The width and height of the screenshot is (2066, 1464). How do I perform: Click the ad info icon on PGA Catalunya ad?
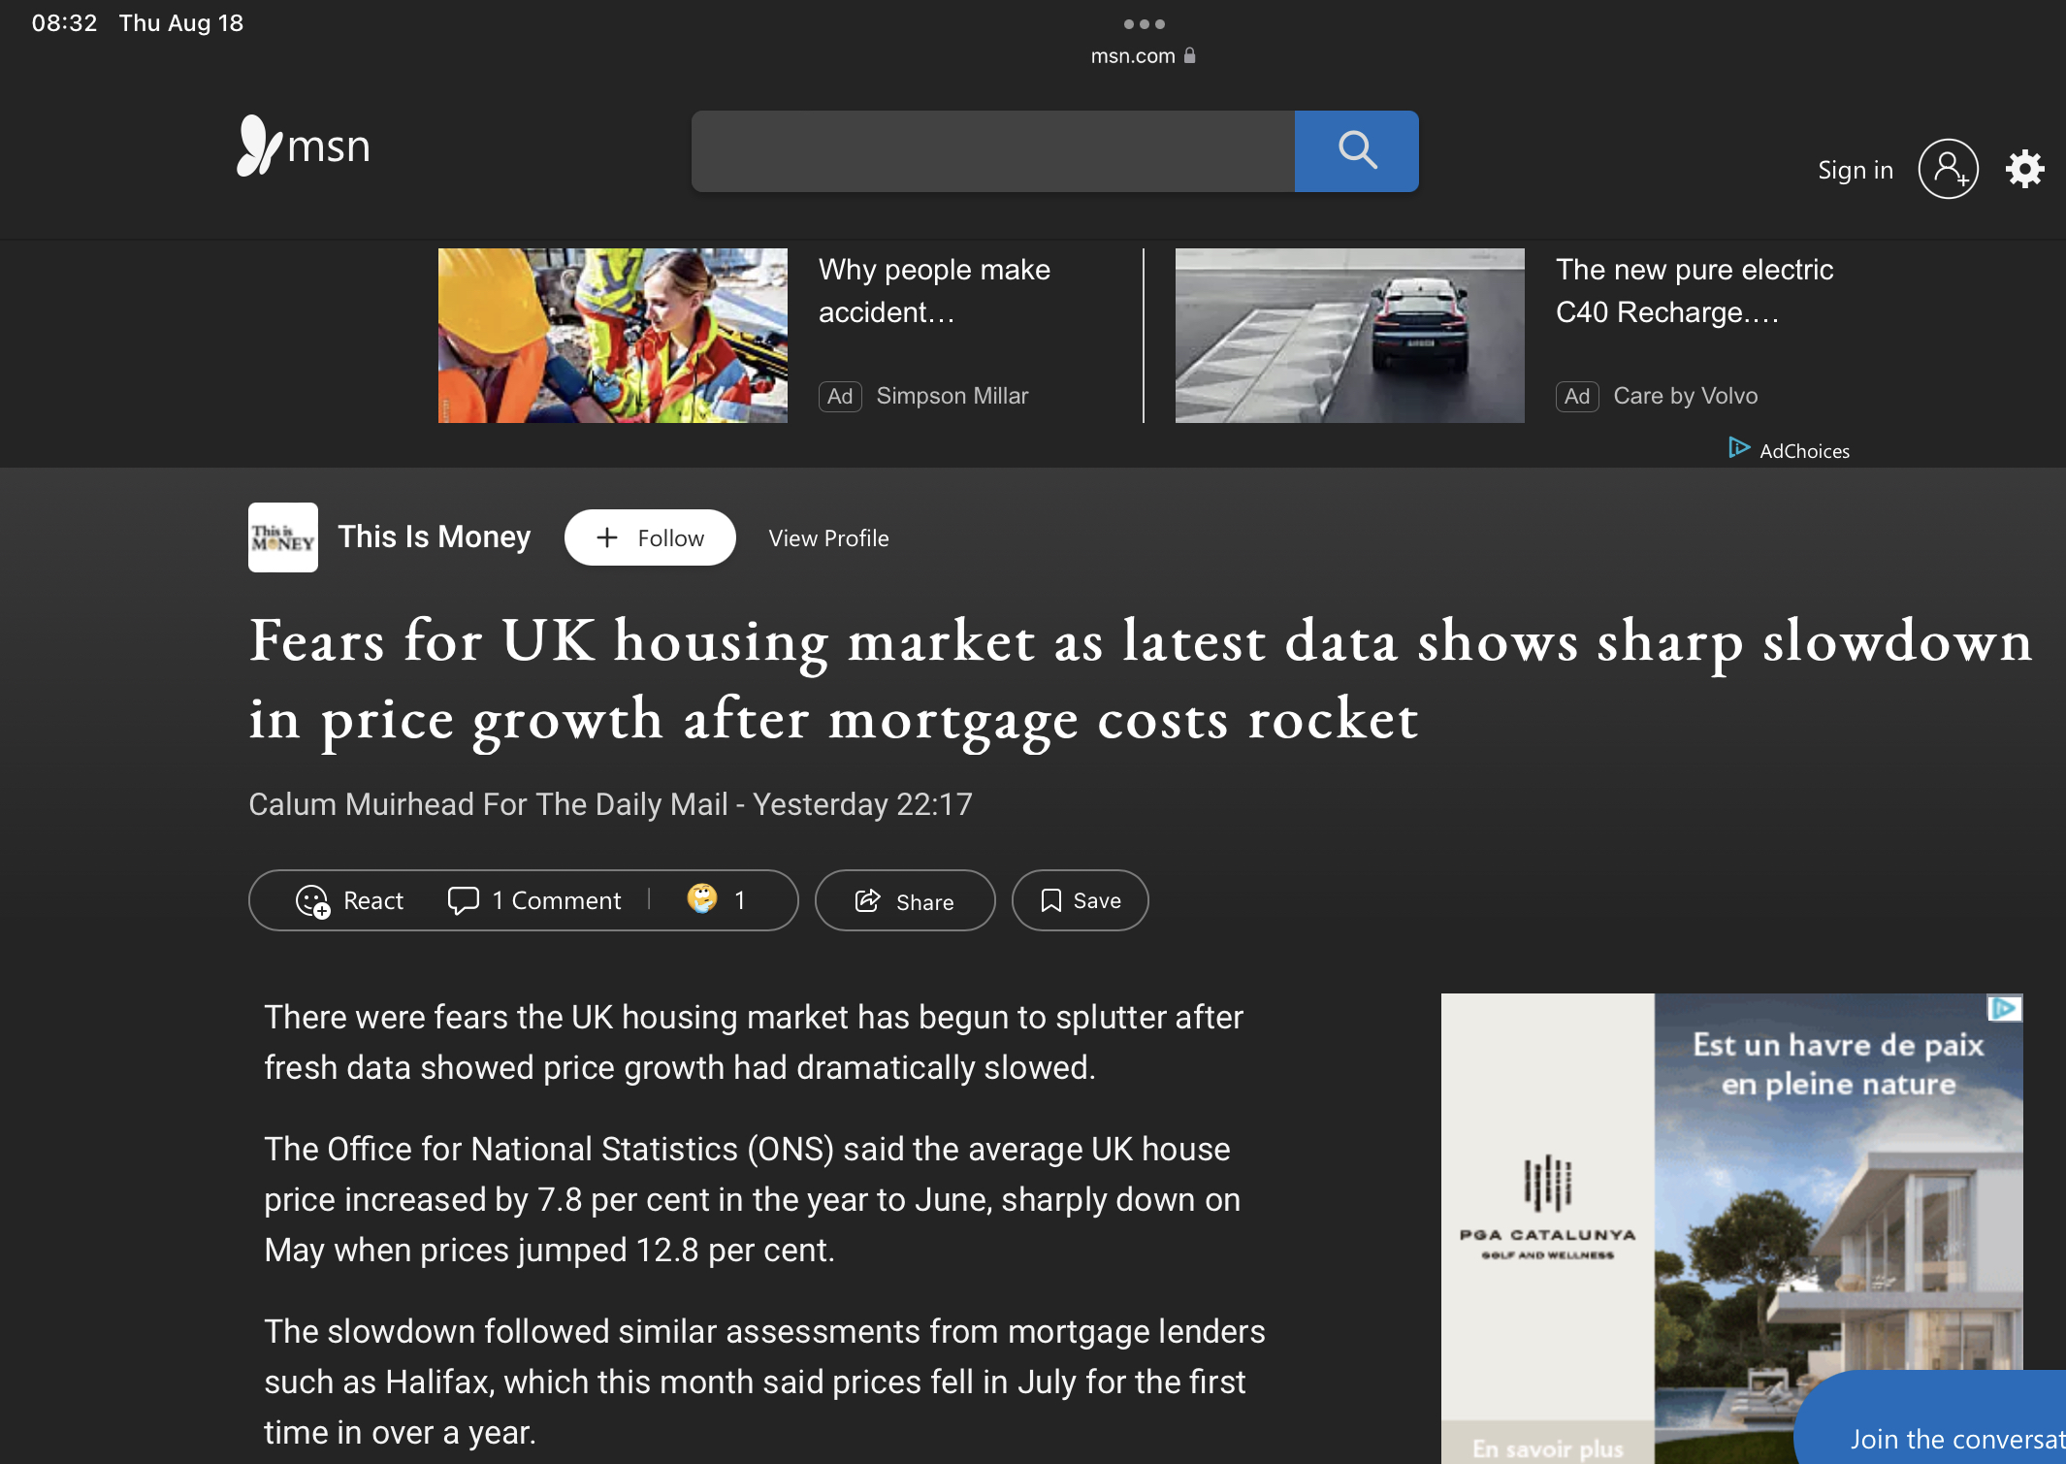coord(2004,1009)
